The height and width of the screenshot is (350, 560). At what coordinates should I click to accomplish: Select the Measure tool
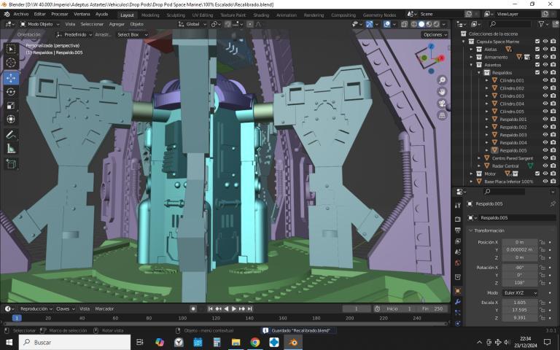[11, 148]
